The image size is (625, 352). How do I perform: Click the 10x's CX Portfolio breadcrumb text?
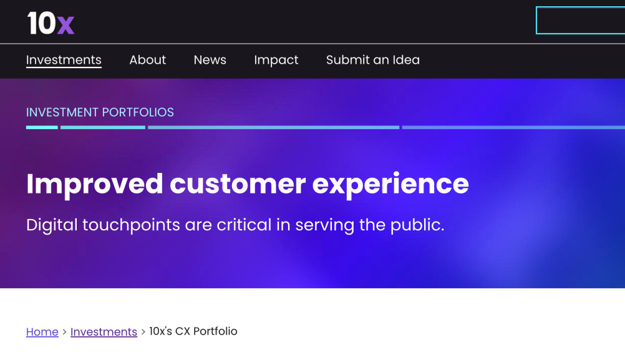[x=193, y=331]
